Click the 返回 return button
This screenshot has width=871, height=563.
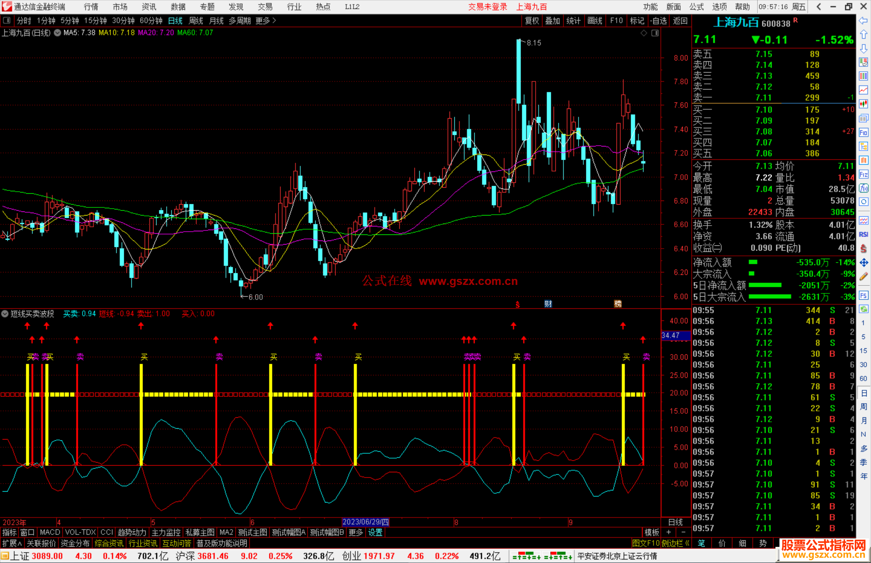(x=680, y=21)
